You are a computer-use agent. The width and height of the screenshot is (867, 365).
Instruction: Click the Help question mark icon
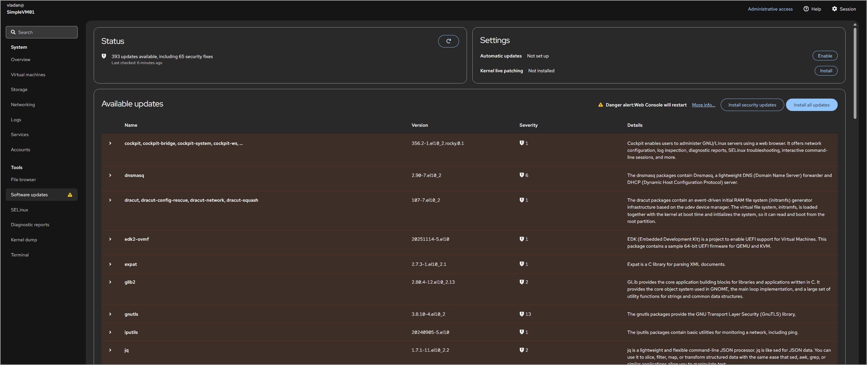(x=806, y=9)
